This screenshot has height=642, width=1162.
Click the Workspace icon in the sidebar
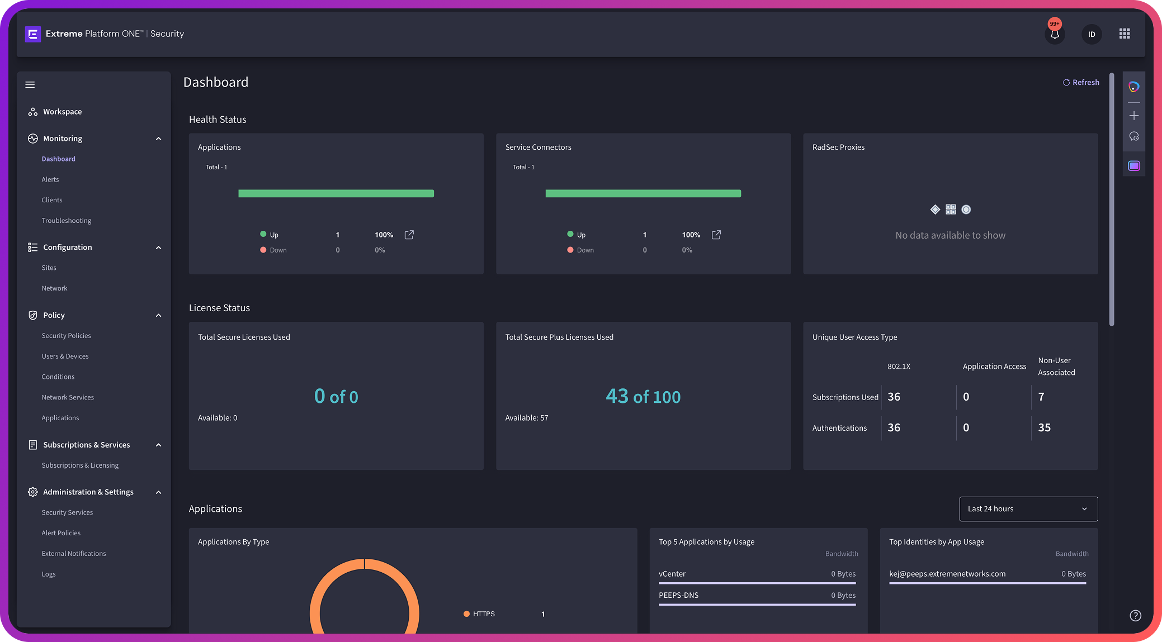33,112
